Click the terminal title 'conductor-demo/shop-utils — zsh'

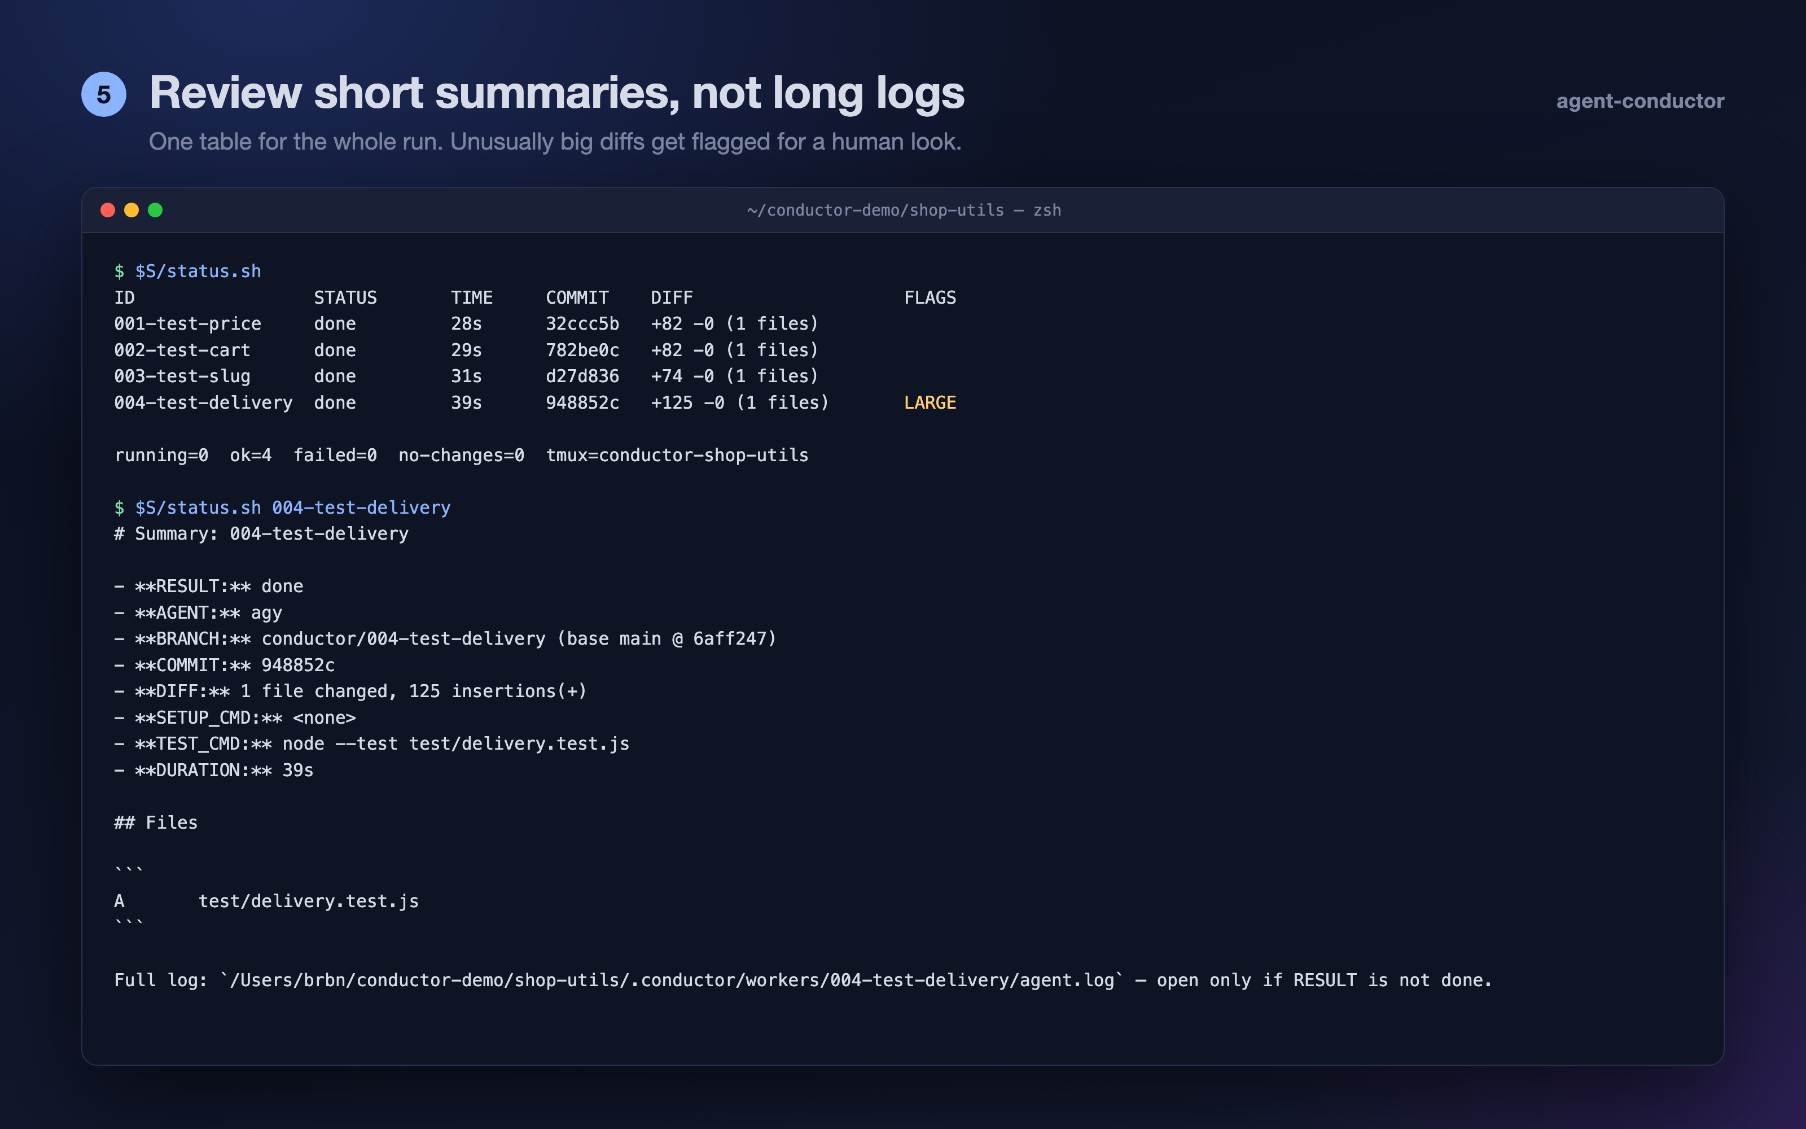[904, 211]
